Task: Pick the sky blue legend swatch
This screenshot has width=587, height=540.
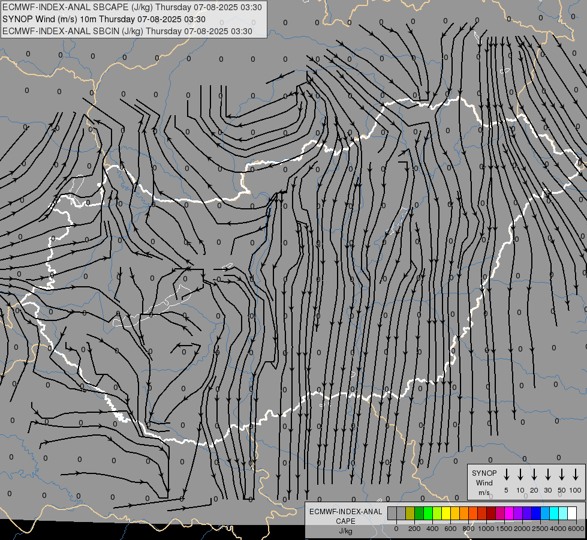Action: pyautogui.click(x=545, y=513)
